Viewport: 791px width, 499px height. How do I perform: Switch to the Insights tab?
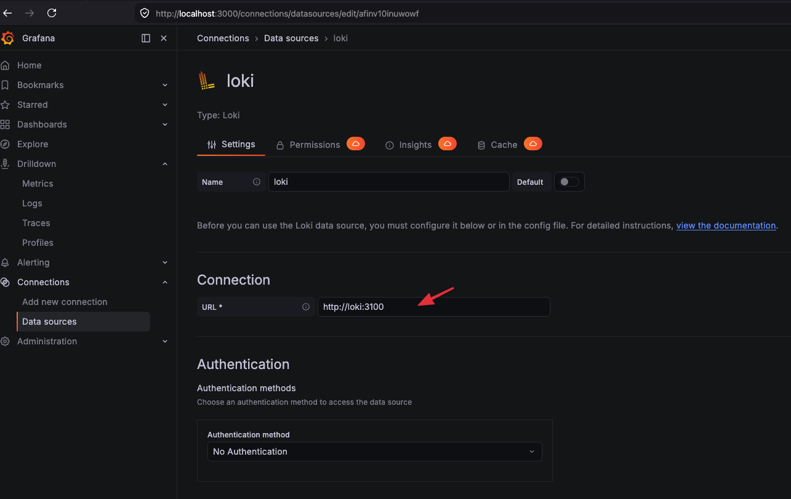tap(415, 145)
